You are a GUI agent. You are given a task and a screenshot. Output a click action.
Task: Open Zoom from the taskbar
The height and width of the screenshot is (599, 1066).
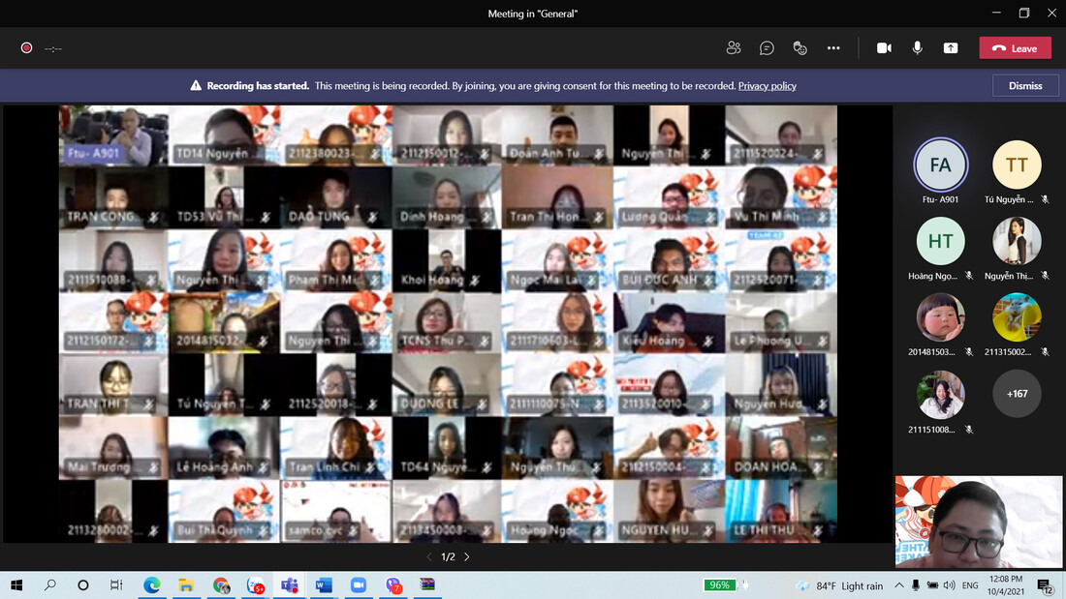pyautogui.click(x=359, y=584)
